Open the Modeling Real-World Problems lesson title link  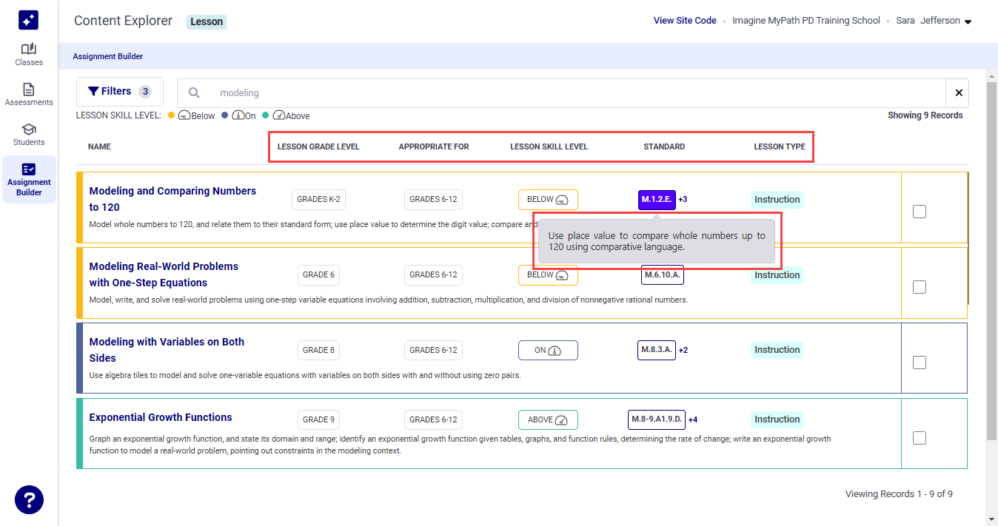pyautogui.click(x=164, y=274)
